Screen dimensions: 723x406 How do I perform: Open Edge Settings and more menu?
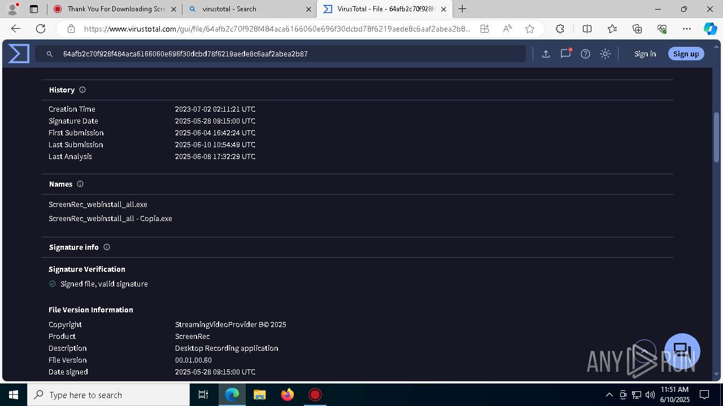[687, 29]
